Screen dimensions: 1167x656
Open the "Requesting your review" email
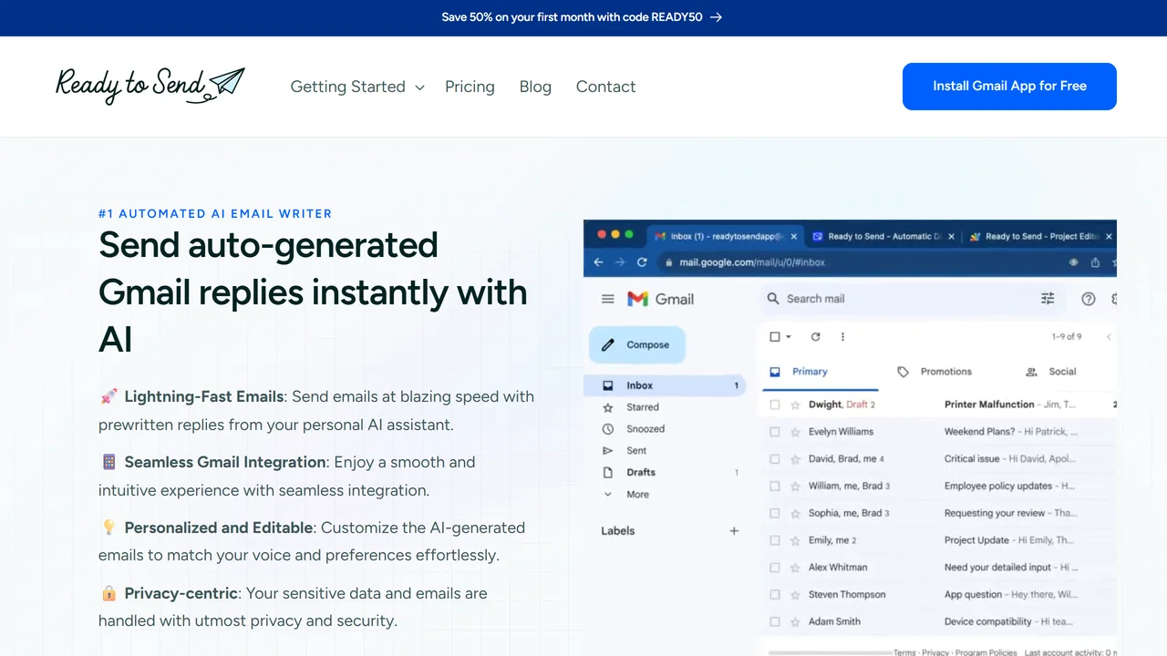pos(995,513)
